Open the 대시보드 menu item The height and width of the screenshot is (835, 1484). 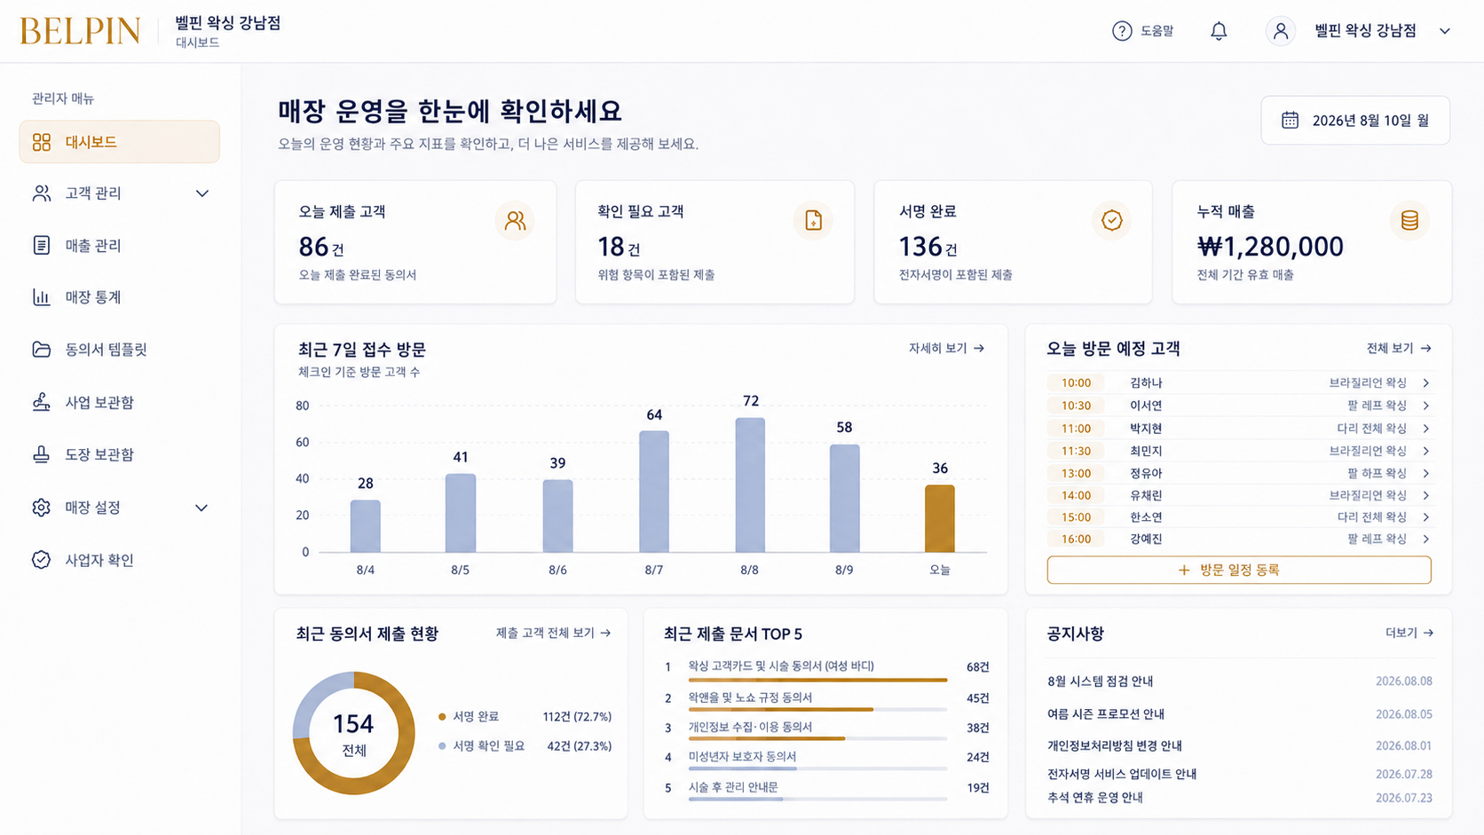coord(119,142)
